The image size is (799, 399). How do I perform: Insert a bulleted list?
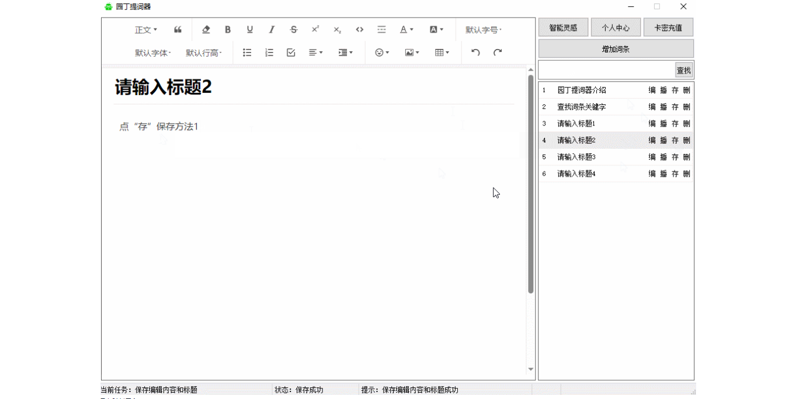[247, 52]
